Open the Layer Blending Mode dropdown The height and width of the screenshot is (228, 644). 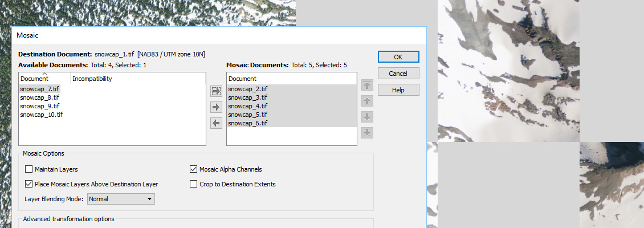[121, 199]
